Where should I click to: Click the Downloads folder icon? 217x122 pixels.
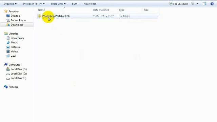8,25
